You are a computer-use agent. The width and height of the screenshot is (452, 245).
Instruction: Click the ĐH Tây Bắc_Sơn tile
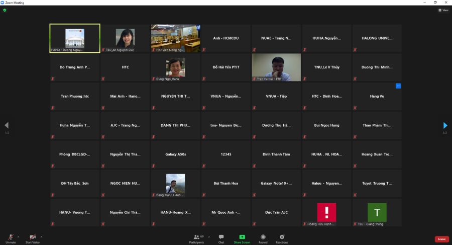point(75,184)
